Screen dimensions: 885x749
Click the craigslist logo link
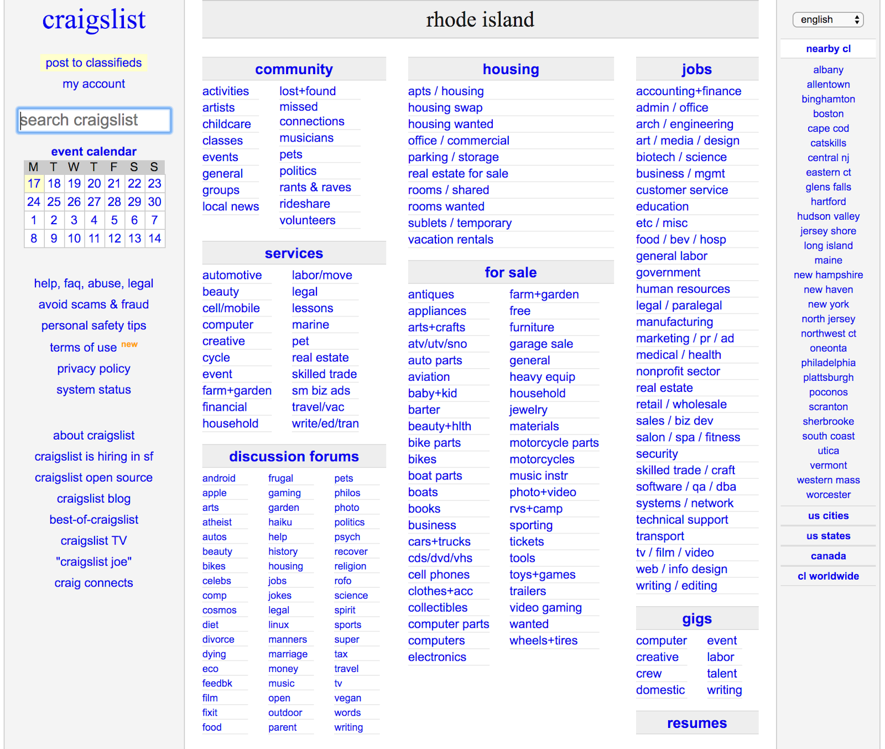point(94,20)
